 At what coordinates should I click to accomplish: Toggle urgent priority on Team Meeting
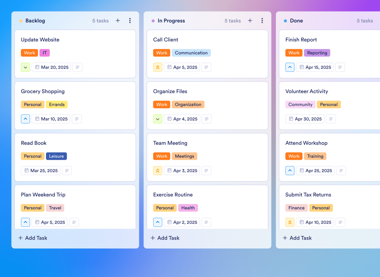(x=158, y=171)
